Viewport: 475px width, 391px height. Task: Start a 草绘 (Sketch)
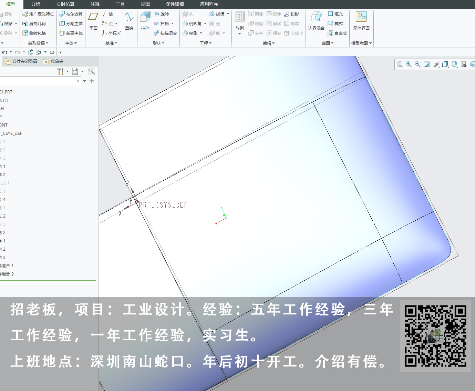[x=129, y=21]
